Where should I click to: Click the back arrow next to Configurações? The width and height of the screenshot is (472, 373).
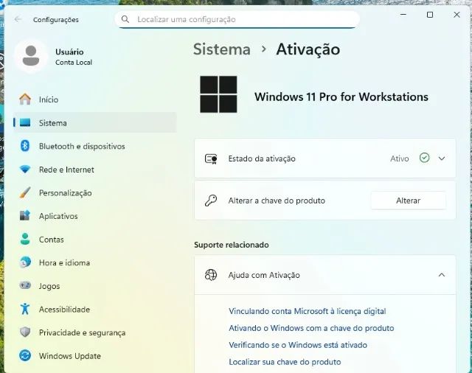[18, 19]
